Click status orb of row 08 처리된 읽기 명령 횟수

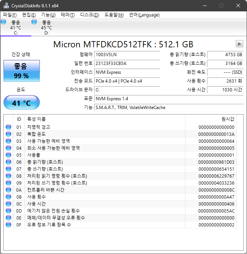pos(8,176)
